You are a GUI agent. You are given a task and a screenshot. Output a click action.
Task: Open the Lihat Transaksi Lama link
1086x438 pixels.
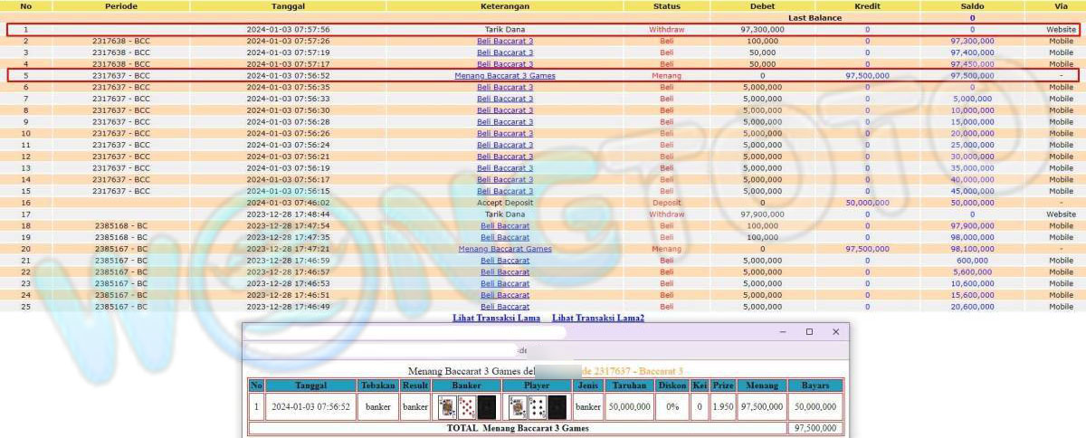click(496, 319)
